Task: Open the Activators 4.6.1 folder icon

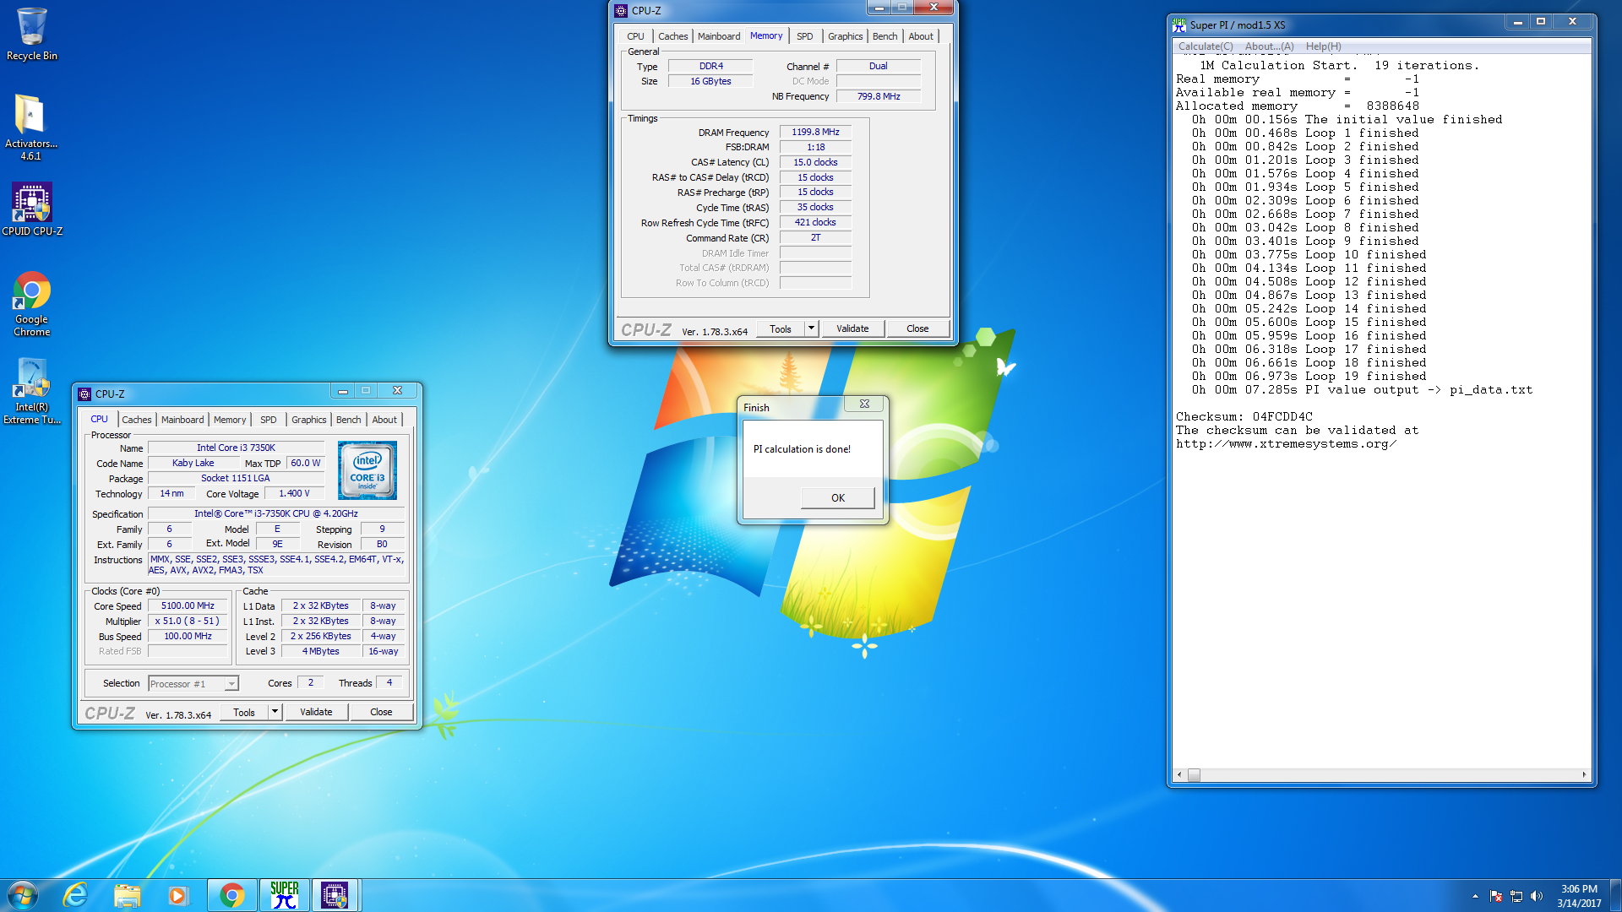Action: pos(31,127)
